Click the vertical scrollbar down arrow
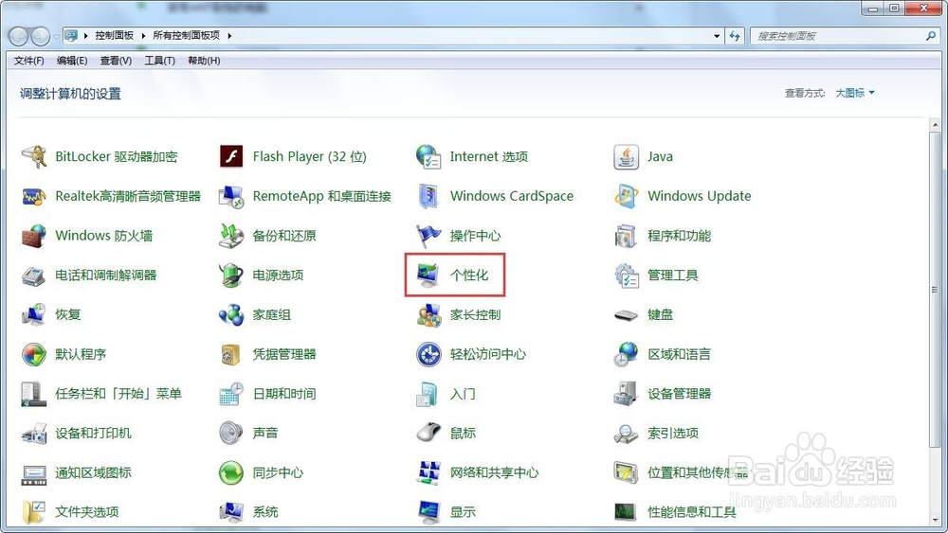The image size is (948, 533). (935, 519)
